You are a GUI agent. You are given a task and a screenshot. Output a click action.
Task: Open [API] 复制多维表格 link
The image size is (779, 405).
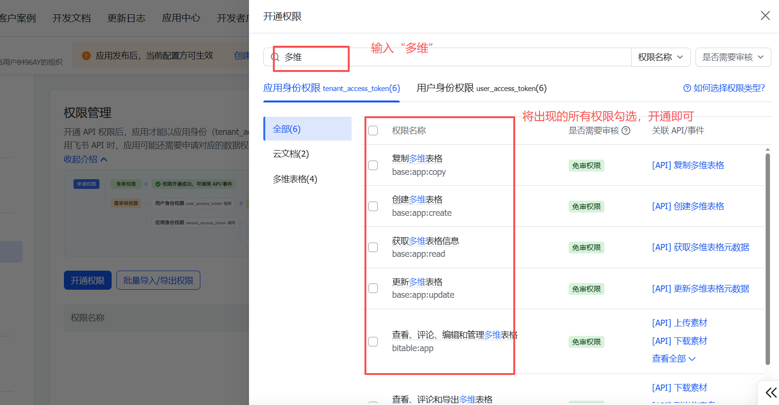pyautogui.click(x=688, y=165)
